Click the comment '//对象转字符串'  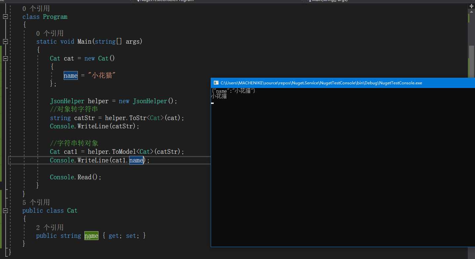click(x=74, y=109)
